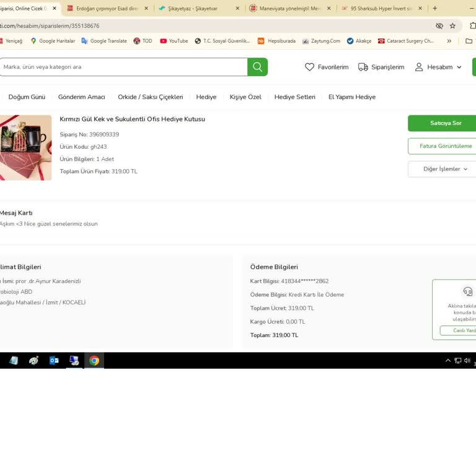Image resolution: width=476 pixels, height=476 pixels.
Task: Click Toplam: 319,00 TL total
Action: click(274, 335)
